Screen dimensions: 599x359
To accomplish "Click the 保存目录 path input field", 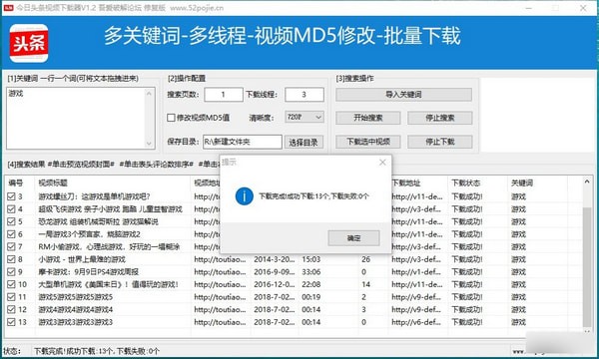I will pos(243,142).
